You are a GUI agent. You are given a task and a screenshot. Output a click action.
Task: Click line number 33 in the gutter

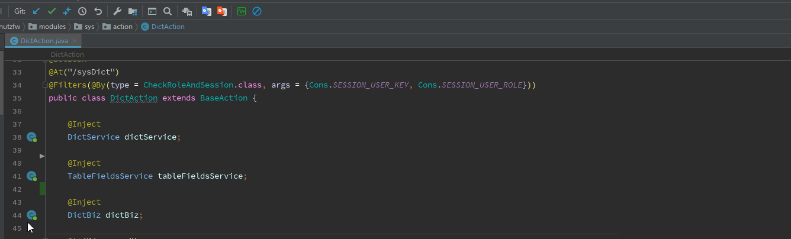point(17,72)
